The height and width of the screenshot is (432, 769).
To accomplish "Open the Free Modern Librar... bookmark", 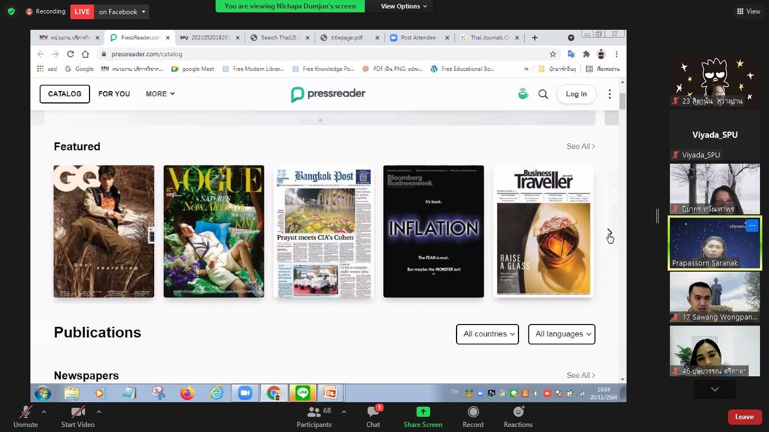I will (254, 69).
